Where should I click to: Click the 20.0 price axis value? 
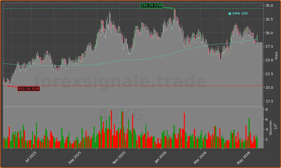(x=269, y=87)
